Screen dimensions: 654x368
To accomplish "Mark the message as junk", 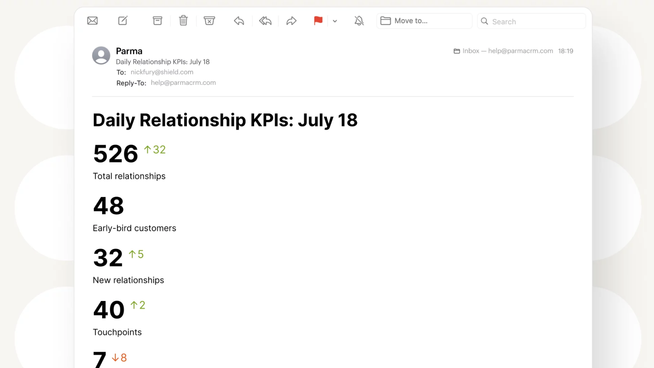I will 209,20.
